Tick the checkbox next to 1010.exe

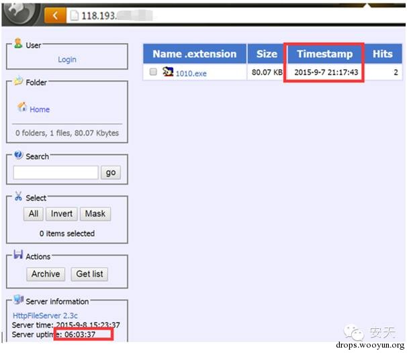click(153, 72)
